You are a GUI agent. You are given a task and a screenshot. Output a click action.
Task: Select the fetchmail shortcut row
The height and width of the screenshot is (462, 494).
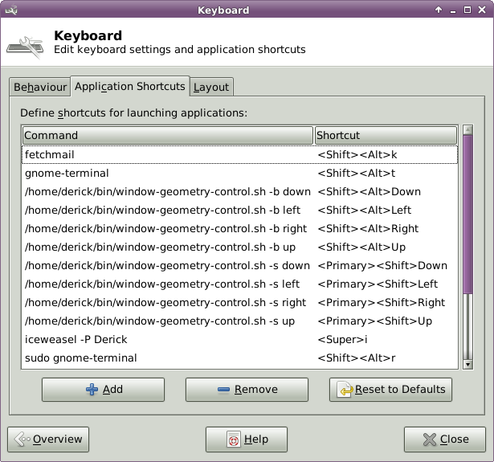[x=239, y=154]
